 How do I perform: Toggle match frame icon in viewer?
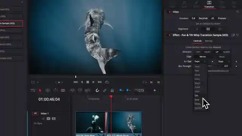(x=144, y=82)
